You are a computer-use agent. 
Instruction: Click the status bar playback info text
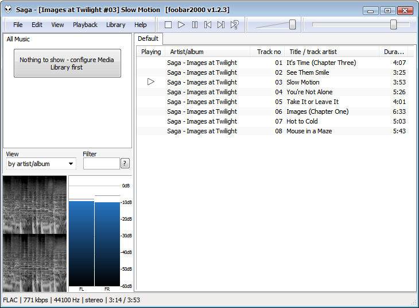coord(71,300)
